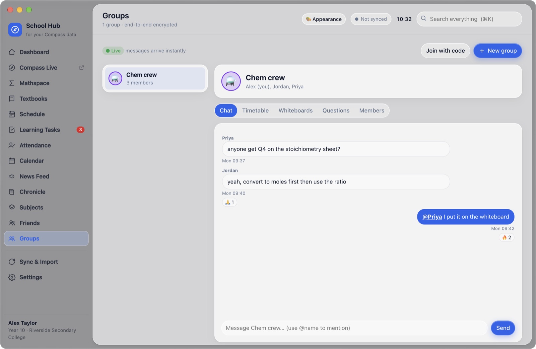
Task: Send the message
Action: [503, 328]
